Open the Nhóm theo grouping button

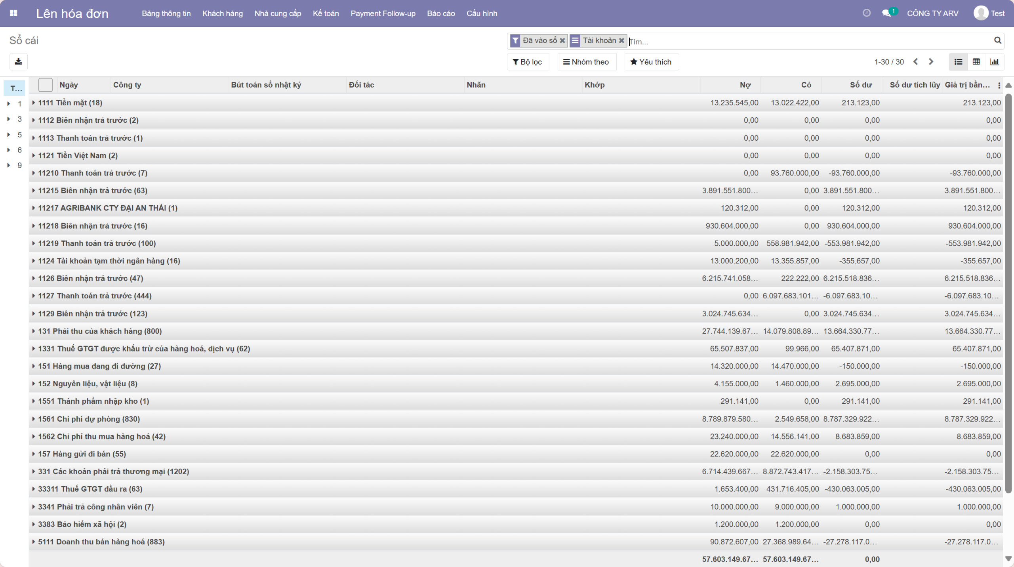586,62
